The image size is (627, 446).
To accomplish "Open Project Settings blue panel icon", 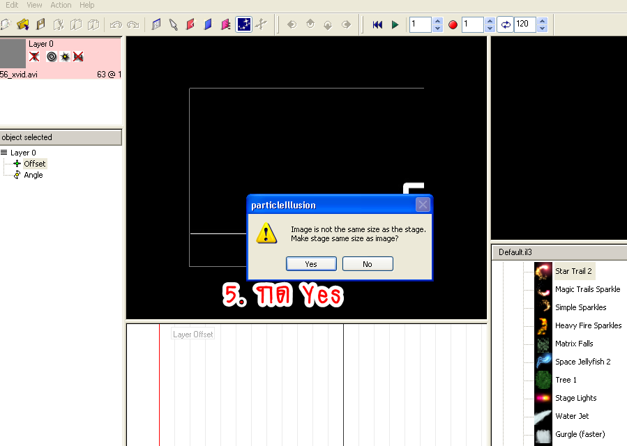I will [x=156, y=24].
